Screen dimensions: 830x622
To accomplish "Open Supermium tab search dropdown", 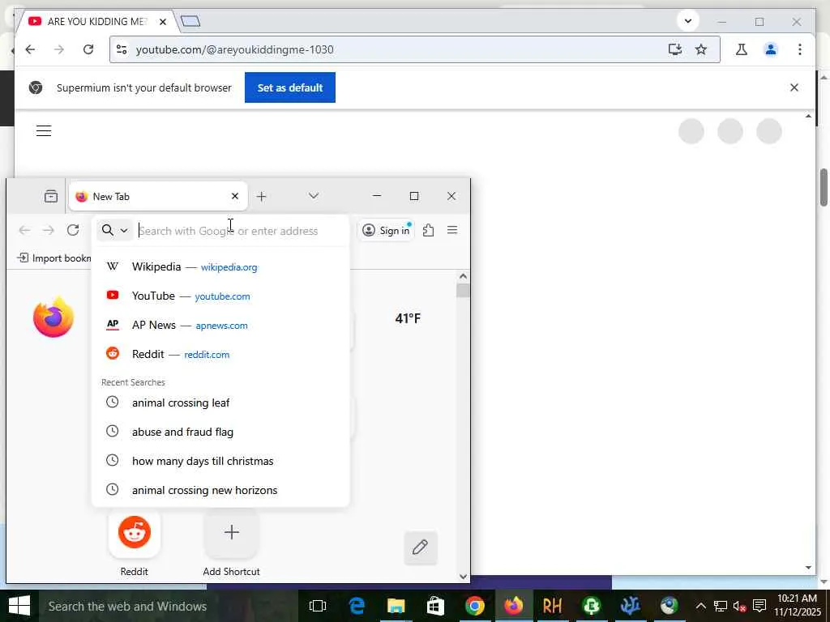I will point(688,21).
